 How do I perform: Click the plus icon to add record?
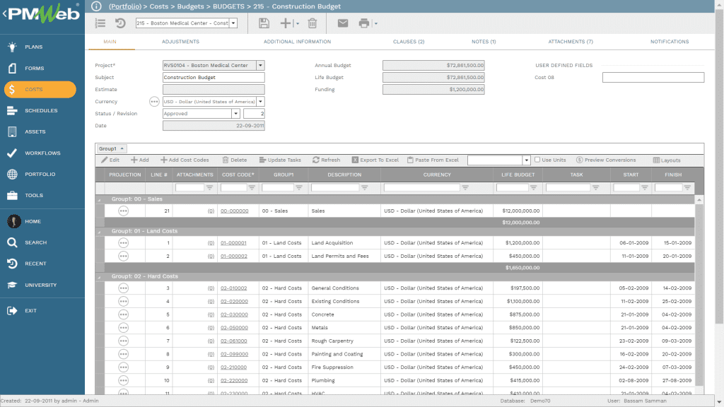(x=286, y=23)
